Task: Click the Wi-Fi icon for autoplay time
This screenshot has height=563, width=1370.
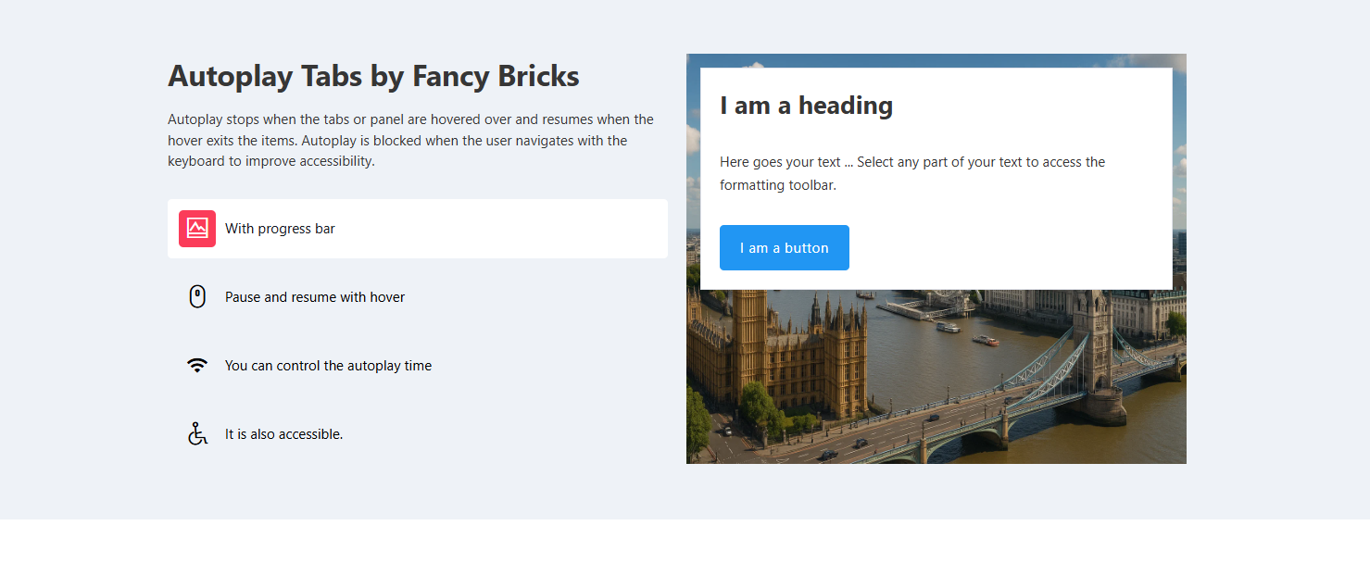Action: [197, 366]
